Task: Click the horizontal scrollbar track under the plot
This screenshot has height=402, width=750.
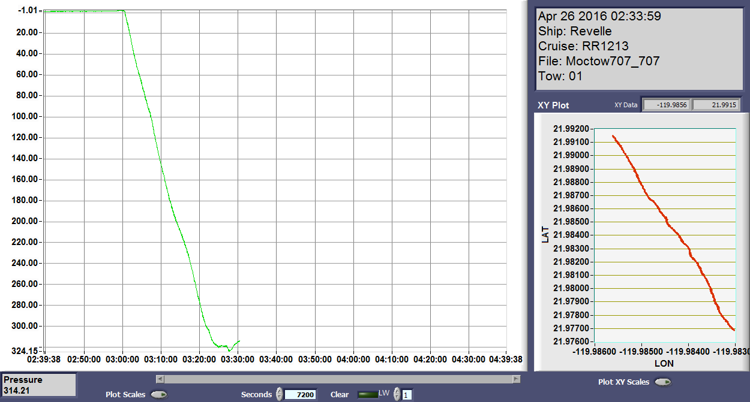Action: point(338,379)
